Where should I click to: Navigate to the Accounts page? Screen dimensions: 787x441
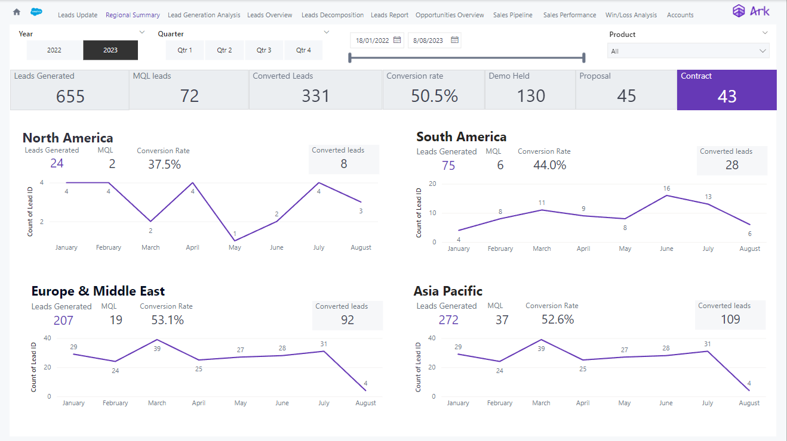pyautogui.click(x=680, y=14)
